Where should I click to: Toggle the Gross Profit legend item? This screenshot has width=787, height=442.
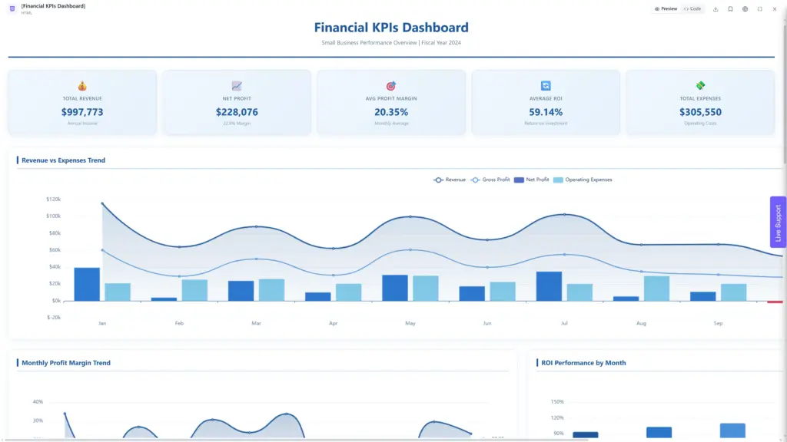tap(490, 180)
